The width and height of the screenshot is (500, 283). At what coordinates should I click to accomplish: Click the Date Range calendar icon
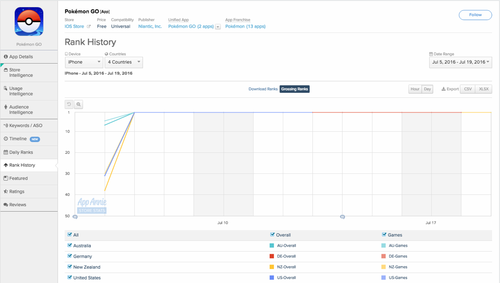click(431, 54)
